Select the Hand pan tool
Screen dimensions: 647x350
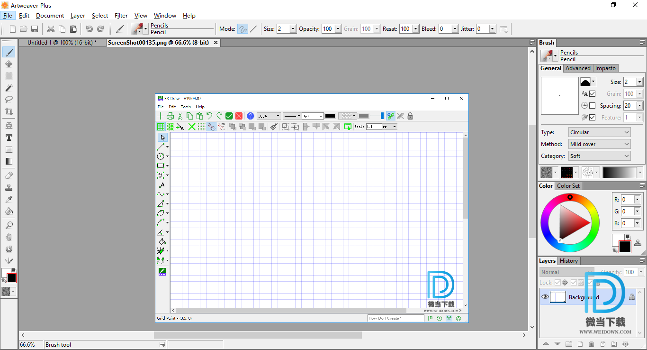(x=9, y=237)
